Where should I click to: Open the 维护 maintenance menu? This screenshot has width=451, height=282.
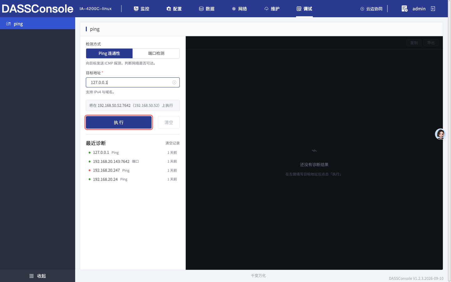click(272, 9)
